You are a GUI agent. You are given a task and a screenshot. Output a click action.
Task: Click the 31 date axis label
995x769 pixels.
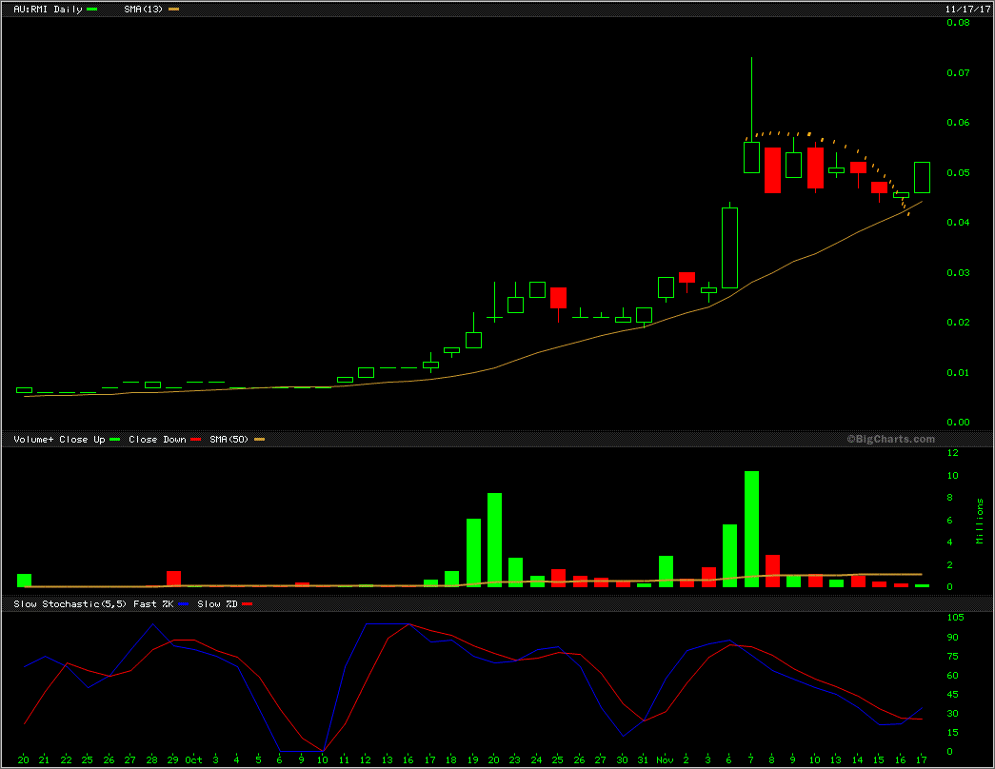point(644,760)
